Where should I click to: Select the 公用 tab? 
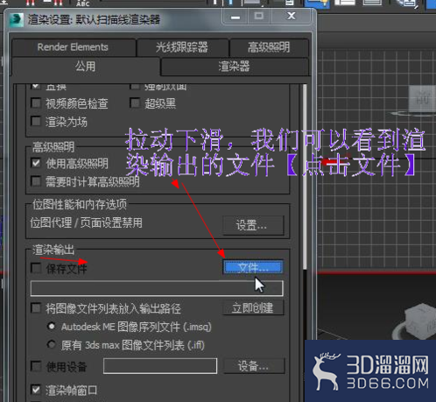[86, 67]
